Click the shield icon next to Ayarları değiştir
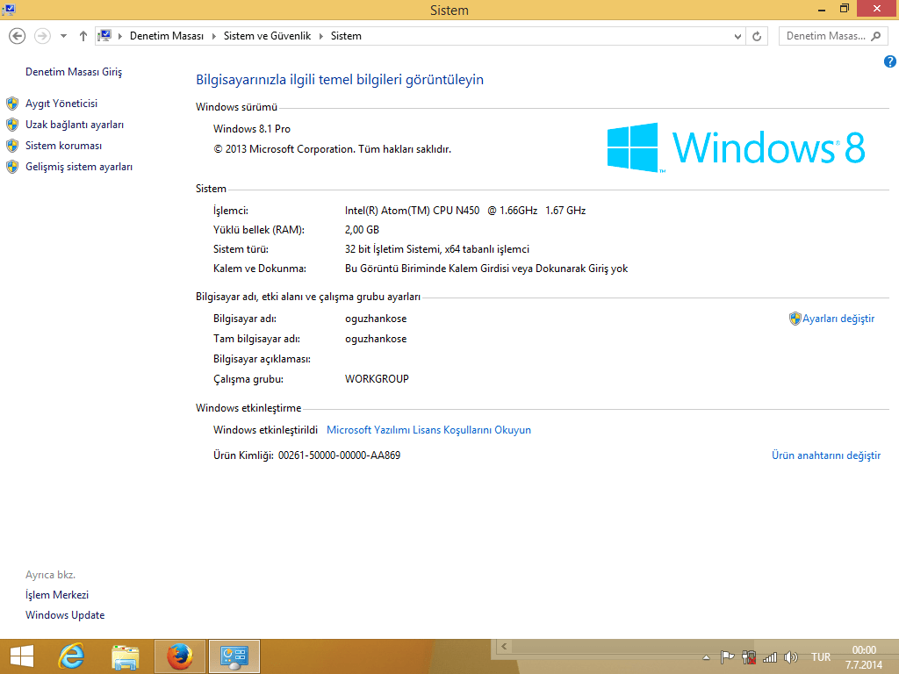The width and height of the screenshot is (899, 674). [x=795, y=319]
